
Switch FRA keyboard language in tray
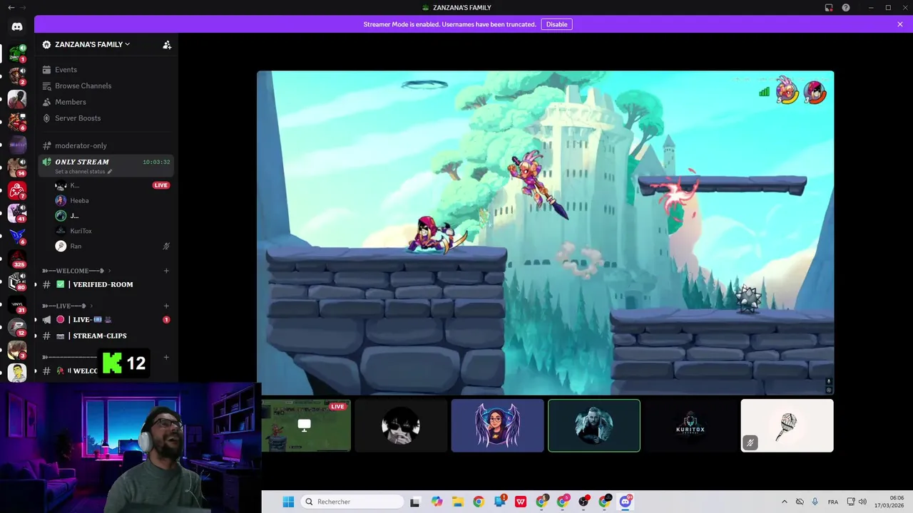coord(833,502)
